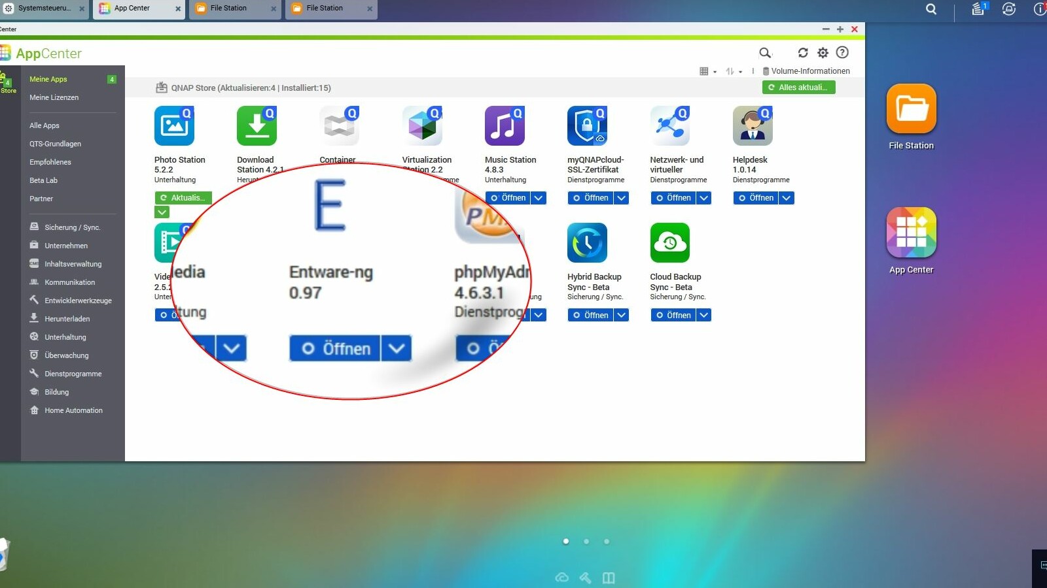Click Aktualisieren under Photo Station

pos(183,198)
